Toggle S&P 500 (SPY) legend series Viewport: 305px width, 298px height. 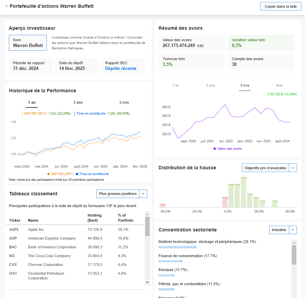[60, 174]
